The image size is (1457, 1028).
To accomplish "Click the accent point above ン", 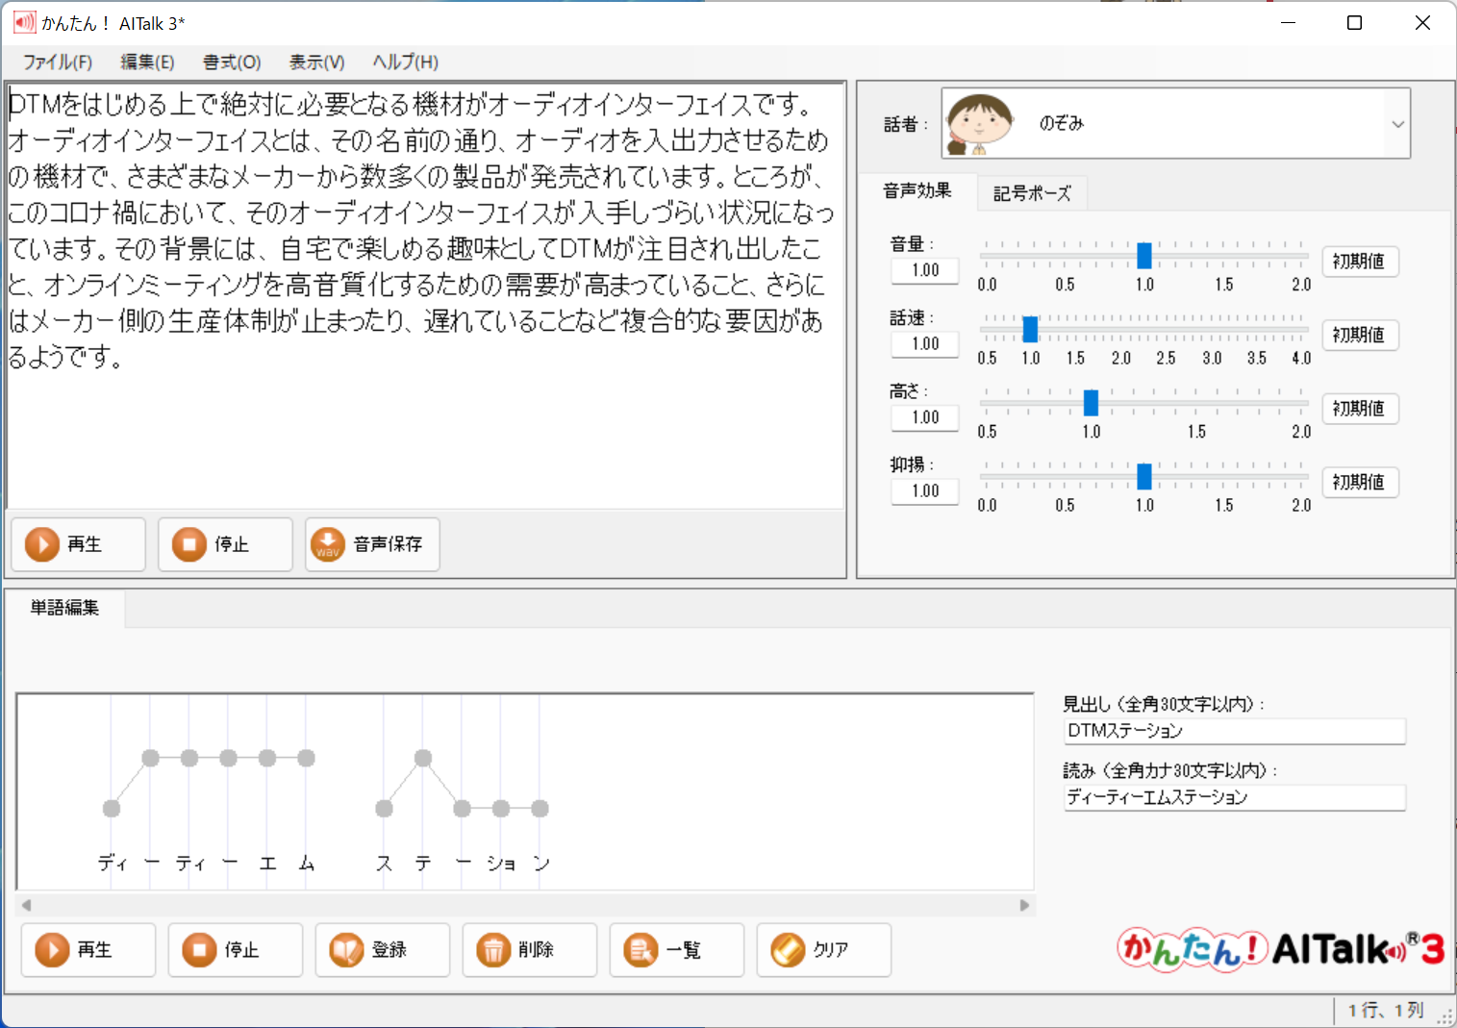I will [540, 809].
